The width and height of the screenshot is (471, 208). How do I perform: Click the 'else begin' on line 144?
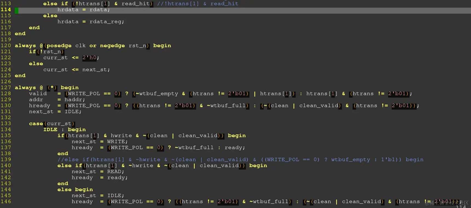tap(75, 190)
